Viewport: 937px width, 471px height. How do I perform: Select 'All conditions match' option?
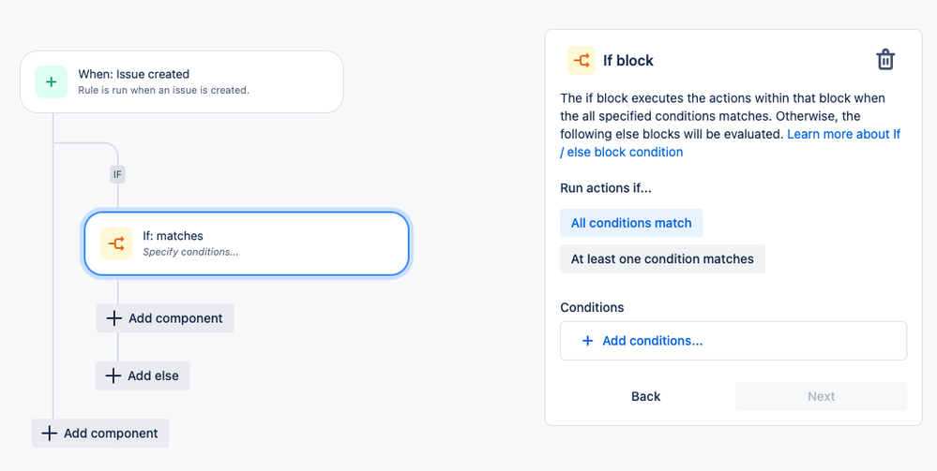point(631,223)
